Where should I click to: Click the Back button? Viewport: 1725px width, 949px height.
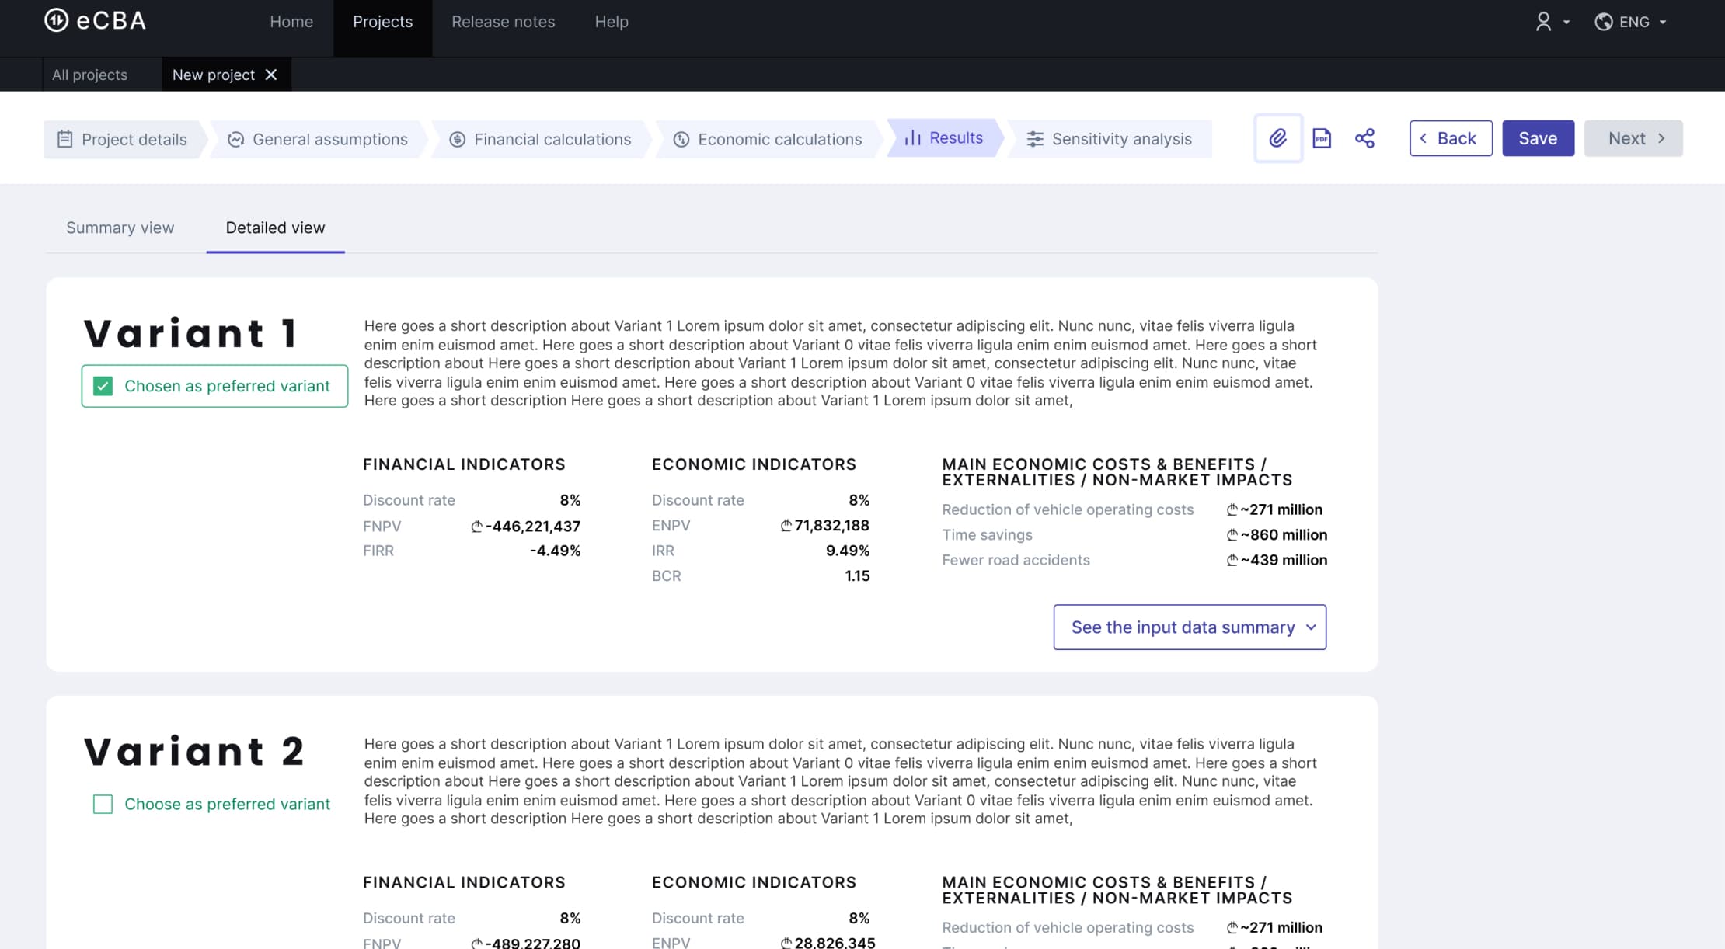coord(1450,138)
